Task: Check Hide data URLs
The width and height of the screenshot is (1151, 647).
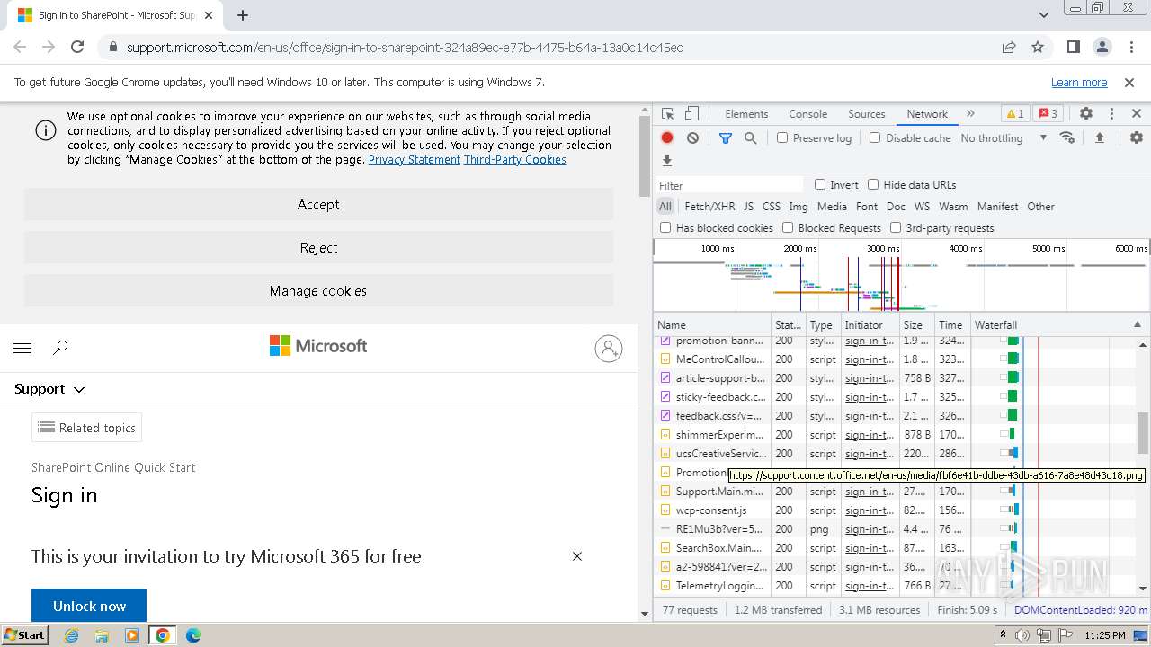Action: coord(873,184)
